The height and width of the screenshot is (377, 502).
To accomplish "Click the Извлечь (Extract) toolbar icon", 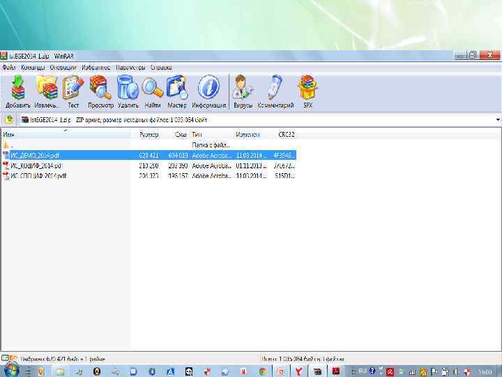I will point(47,92).
